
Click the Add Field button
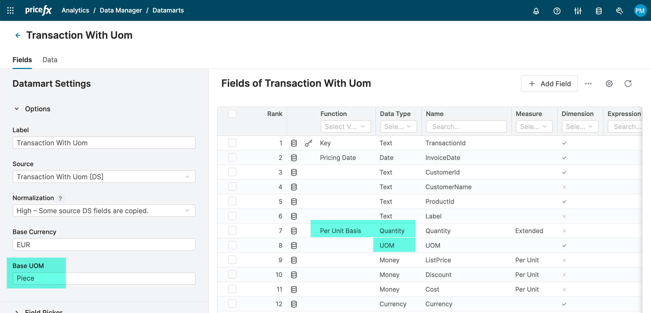549,83
